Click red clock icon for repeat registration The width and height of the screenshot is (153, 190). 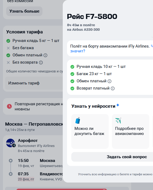(9, 106)
